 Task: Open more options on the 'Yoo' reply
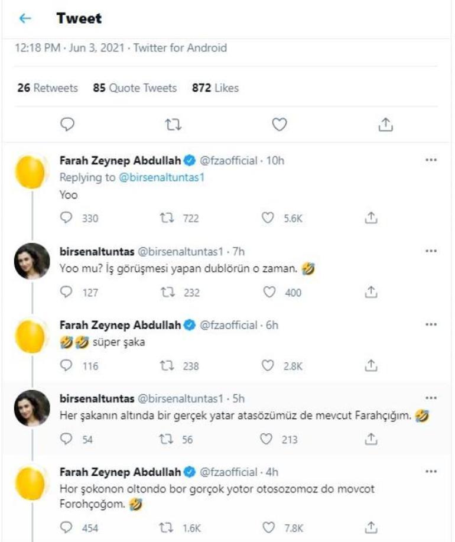pyautogui.click(x=431, y=160)
